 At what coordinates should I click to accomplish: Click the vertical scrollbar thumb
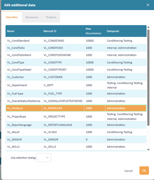[x=148, y=78]
